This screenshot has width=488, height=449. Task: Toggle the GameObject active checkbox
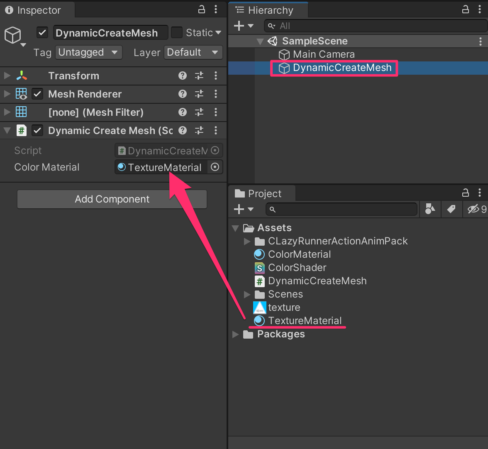[x=42, y=32]
